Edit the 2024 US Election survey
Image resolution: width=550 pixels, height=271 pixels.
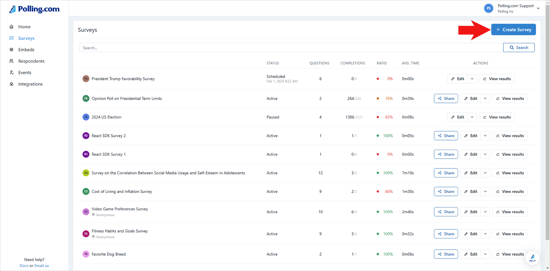pos(457,117)
